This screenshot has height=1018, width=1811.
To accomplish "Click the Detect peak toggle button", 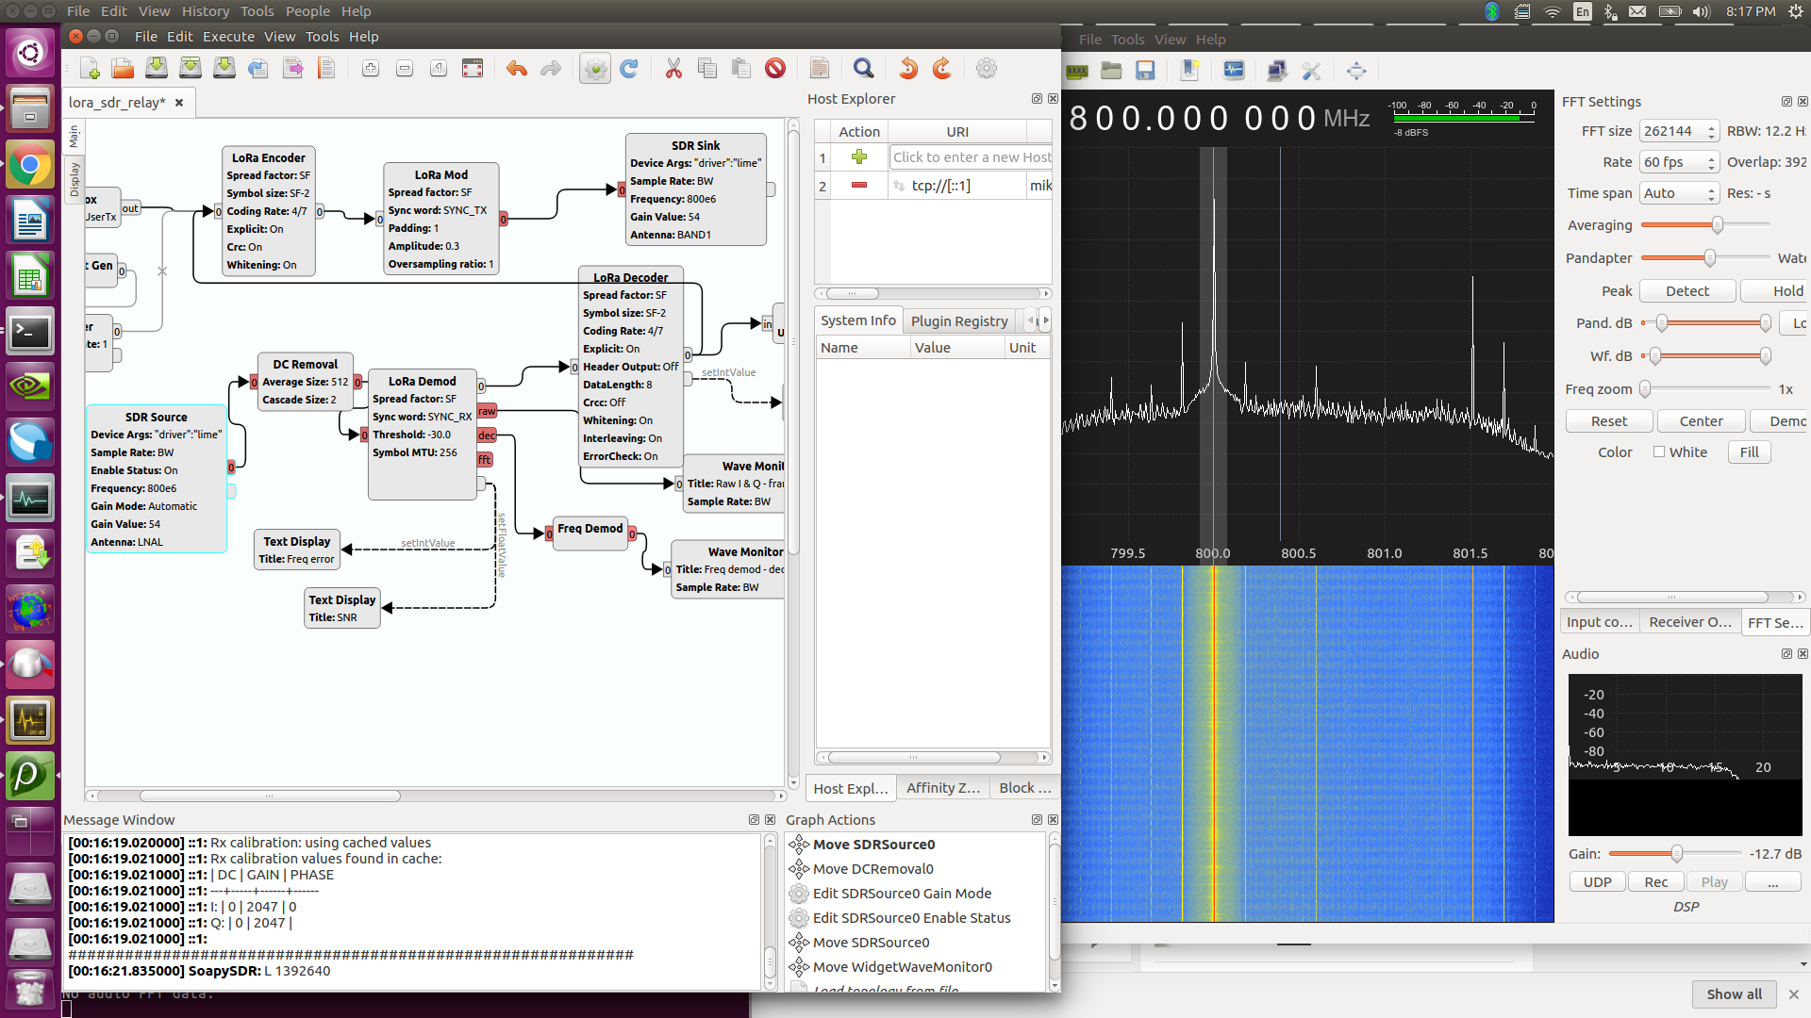I will 1686,291.
